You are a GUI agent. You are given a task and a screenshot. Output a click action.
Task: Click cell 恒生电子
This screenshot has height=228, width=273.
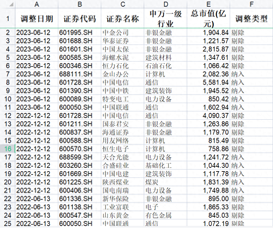pos(123,149)
